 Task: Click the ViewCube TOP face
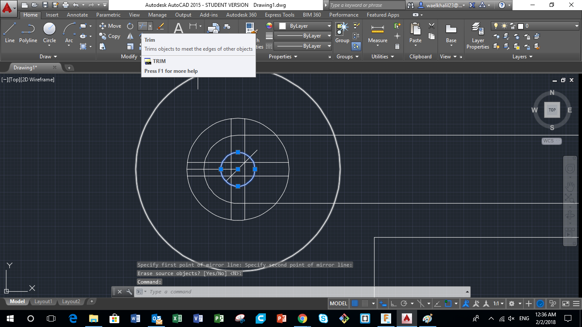pos(552,110)
